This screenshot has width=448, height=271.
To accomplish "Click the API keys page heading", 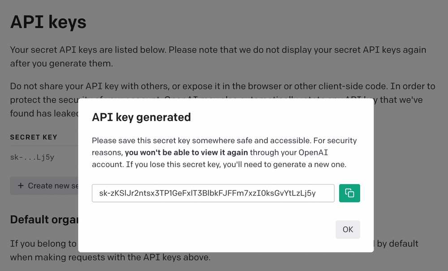I will [x=48, y=22].
